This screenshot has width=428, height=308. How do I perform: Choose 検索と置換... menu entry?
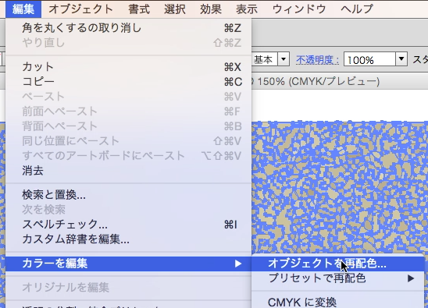coord(128,195)
